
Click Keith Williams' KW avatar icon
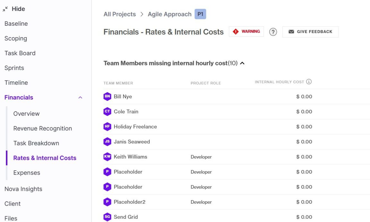[107, 157]
